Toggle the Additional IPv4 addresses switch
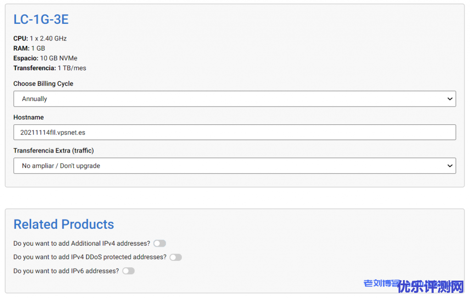This screenshot has width=470, height=299. [160, 243]
